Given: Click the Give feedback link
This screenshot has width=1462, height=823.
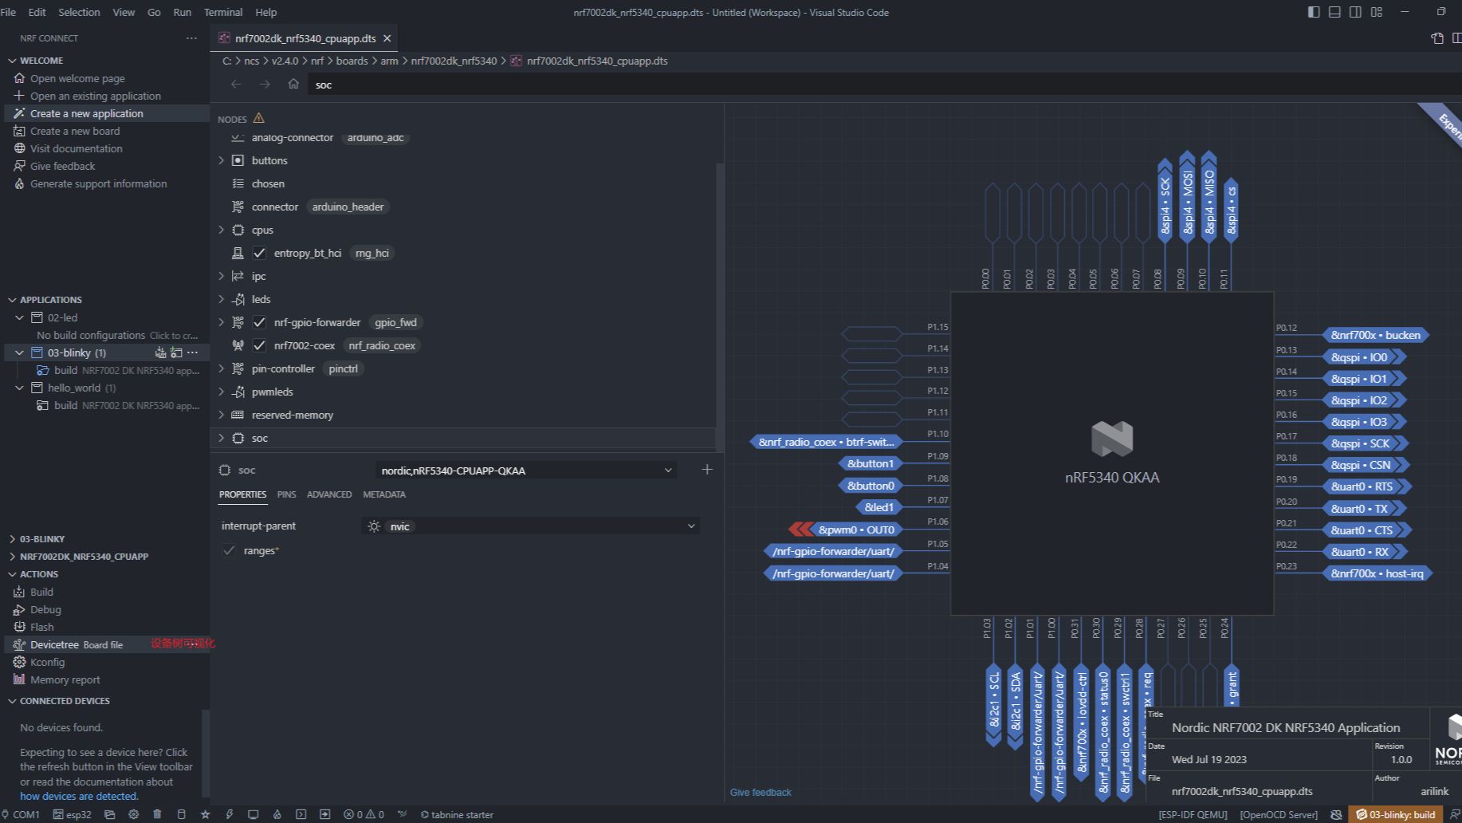Looking at the screenshot, I should coord(760,792).
